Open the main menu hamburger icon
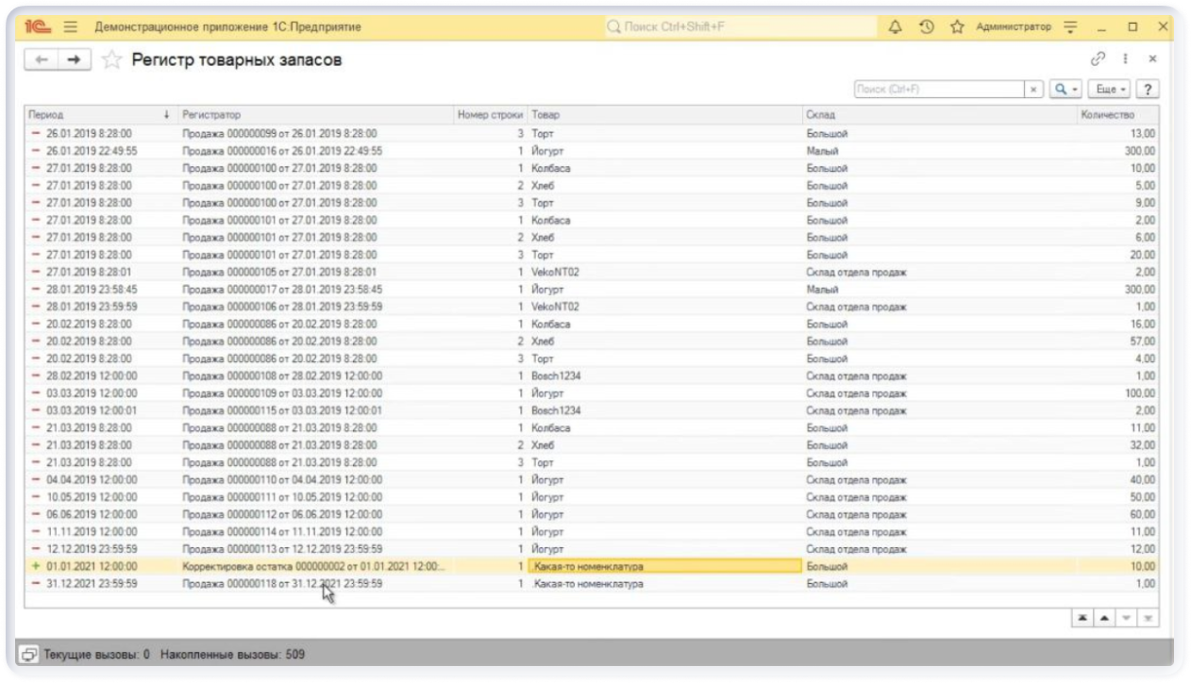This screenshot has height=683, width=1191. coord(71,26)
